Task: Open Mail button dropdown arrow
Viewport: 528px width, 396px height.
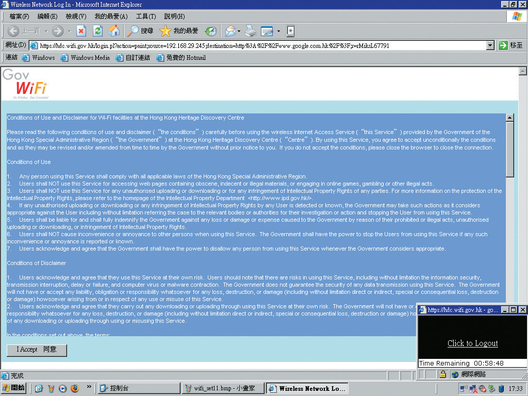Action: 239,31
